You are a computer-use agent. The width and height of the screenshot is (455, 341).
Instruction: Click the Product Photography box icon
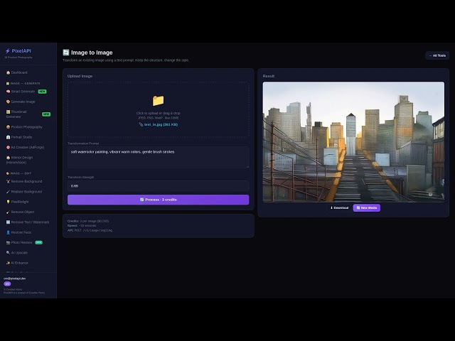coord(8,127)
